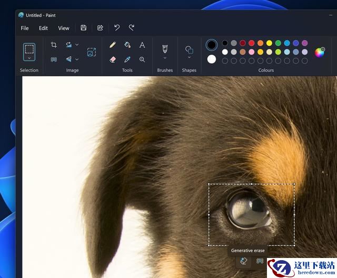337x278 pixels.
Task: Expand the Selection tool options chevron
Action: coord(29,58)
